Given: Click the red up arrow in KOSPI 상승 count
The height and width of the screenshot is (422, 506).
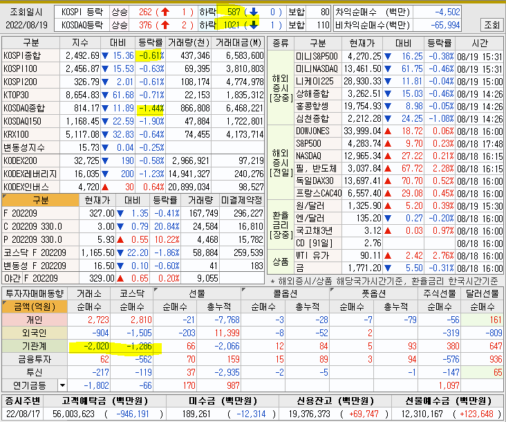Looking at the screenshot, I should click(165, 12).
